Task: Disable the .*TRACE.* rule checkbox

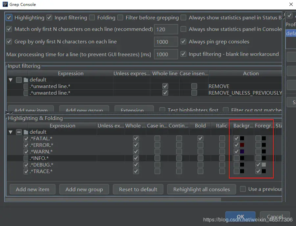Action: click(26, 171)
